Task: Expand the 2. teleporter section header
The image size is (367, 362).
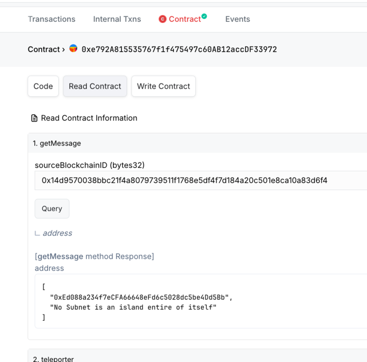Action: coord(197,356)
